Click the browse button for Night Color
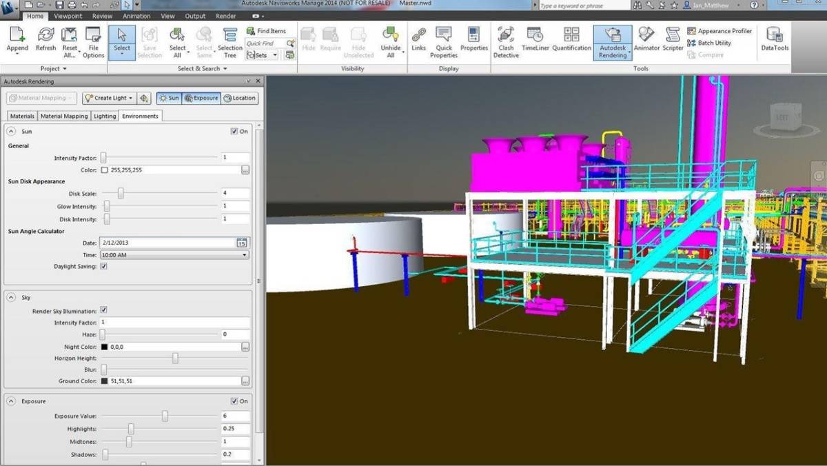 point(245,347)
